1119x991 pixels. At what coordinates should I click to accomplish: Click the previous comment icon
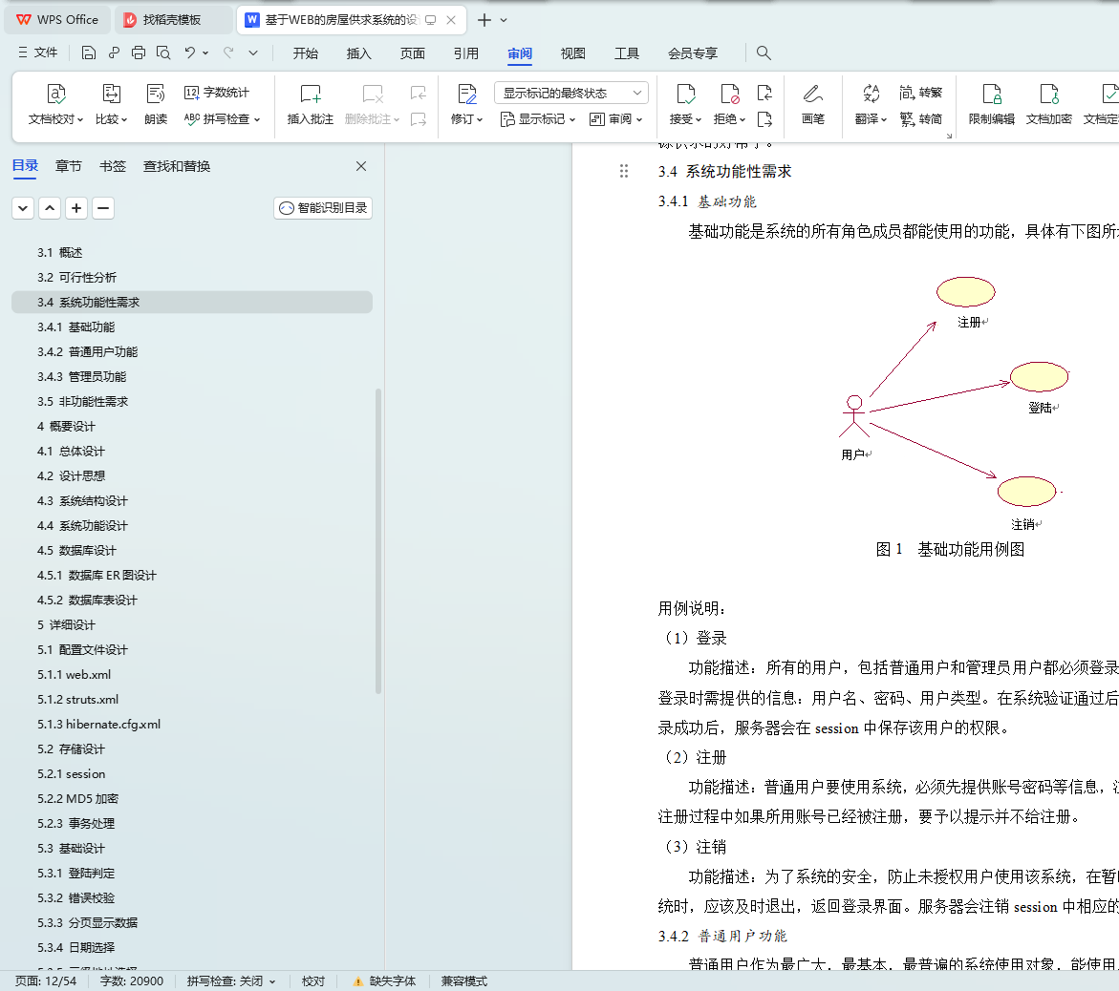(419, 93)
